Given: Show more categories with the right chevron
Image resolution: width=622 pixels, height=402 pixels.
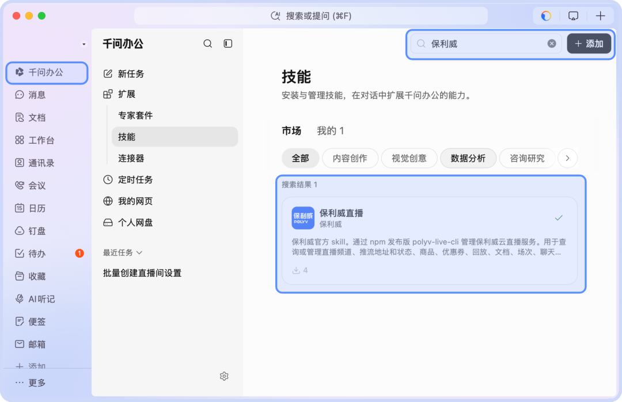Looking at the screenshot, I should pyautogui.click(x=567, y=158).
